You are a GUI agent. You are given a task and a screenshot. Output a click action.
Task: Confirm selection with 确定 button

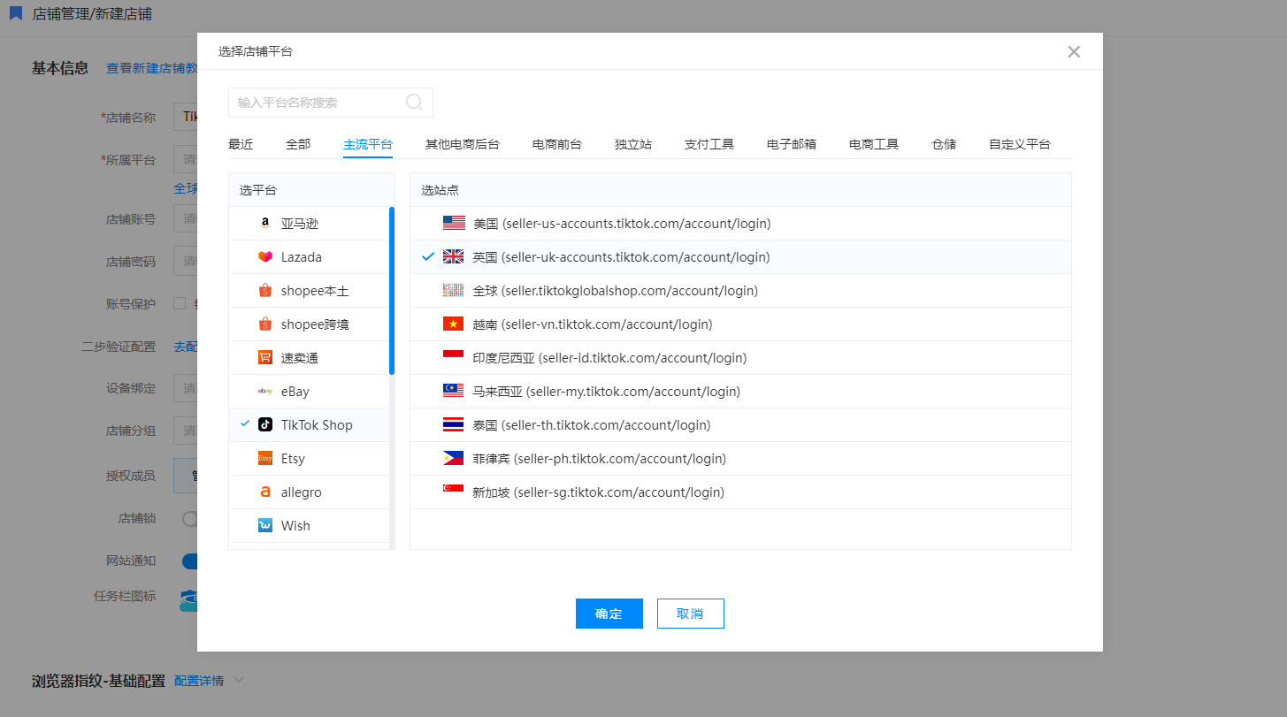tap(609, 614)
